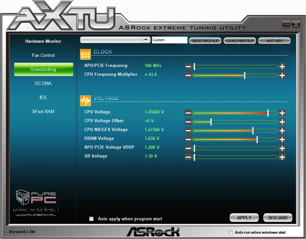Open HOT KEY settings
This screenshot has width=306, height=239.
274,41
